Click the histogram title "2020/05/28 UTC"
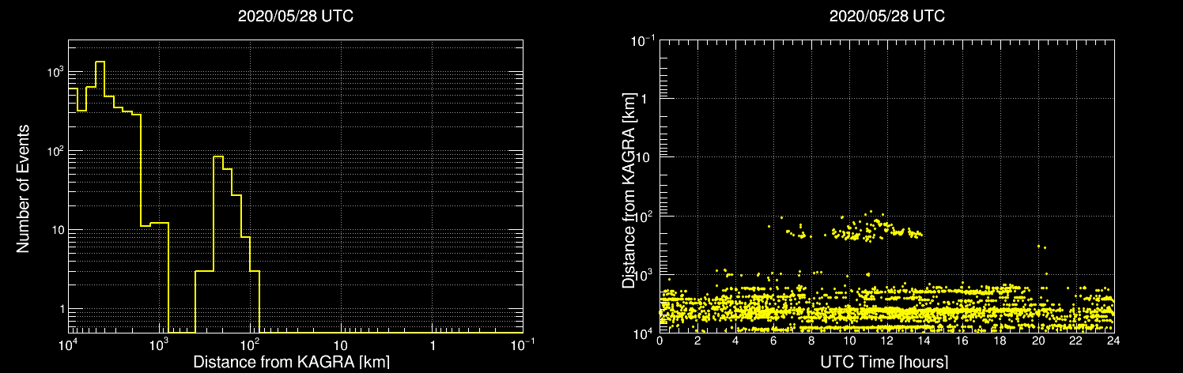 [296, 16]
